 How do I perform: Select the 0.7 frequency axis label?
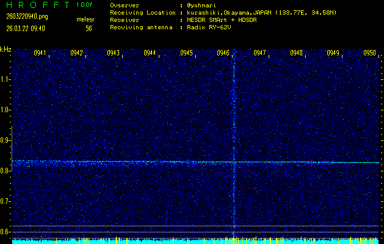[x=5, y=201]
